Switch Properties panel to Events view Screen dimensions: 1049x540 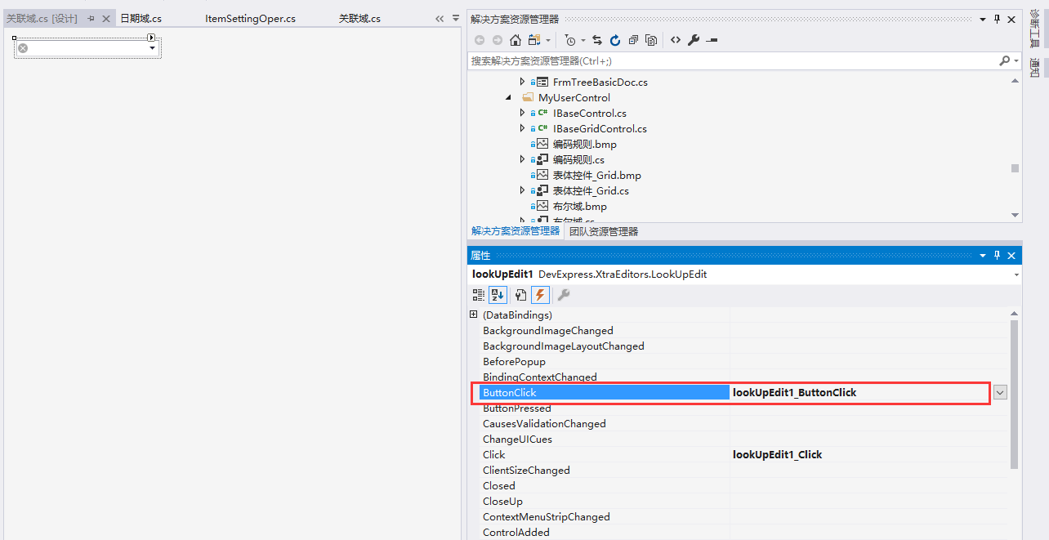[540, 295]
